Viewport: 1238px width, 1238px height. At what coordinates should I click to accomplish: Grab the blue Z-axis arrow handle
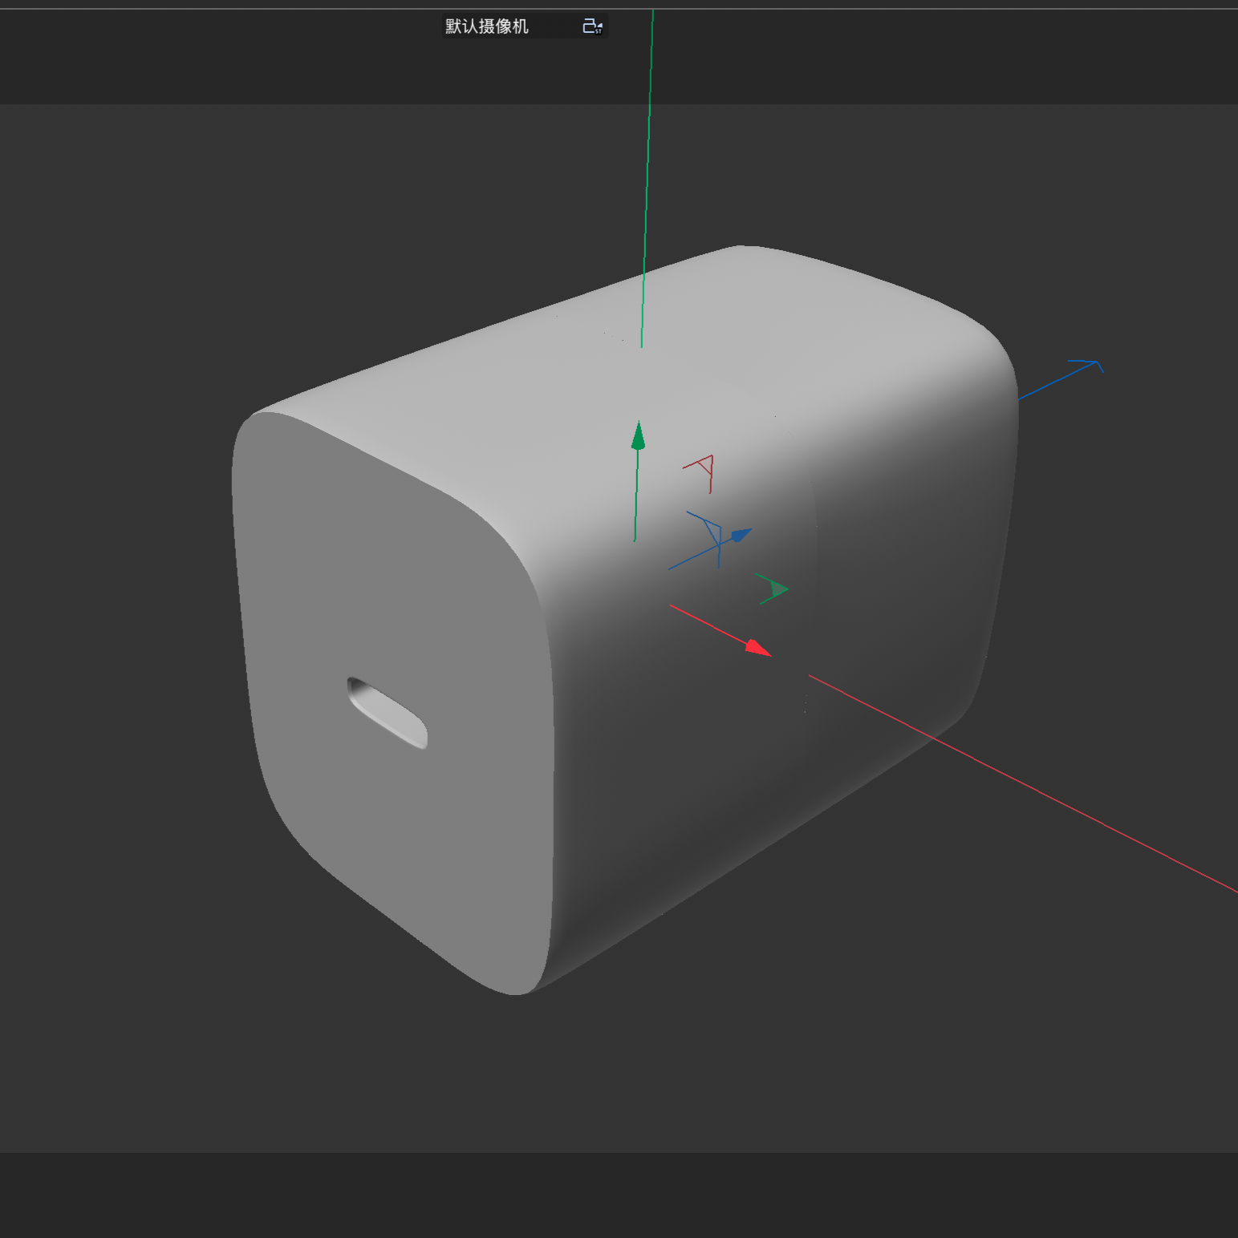741,535
